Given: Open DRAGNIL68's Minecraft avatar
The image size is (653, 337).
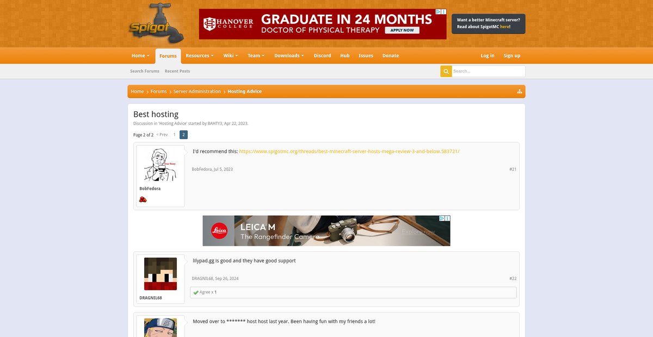Looking at the screenshot, I should [x=161, y=274].
